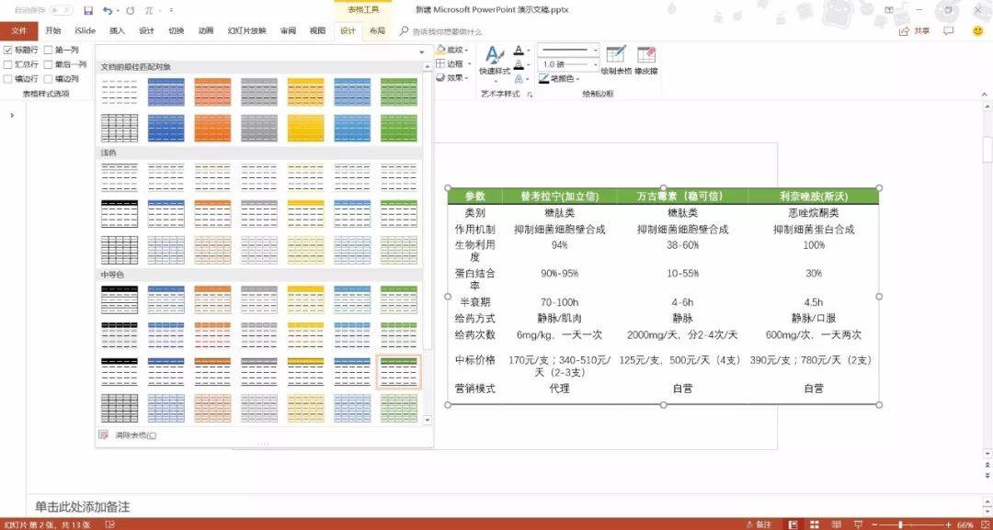Apply text fill with the A icon
993x530 pixels.
point(519,50)
